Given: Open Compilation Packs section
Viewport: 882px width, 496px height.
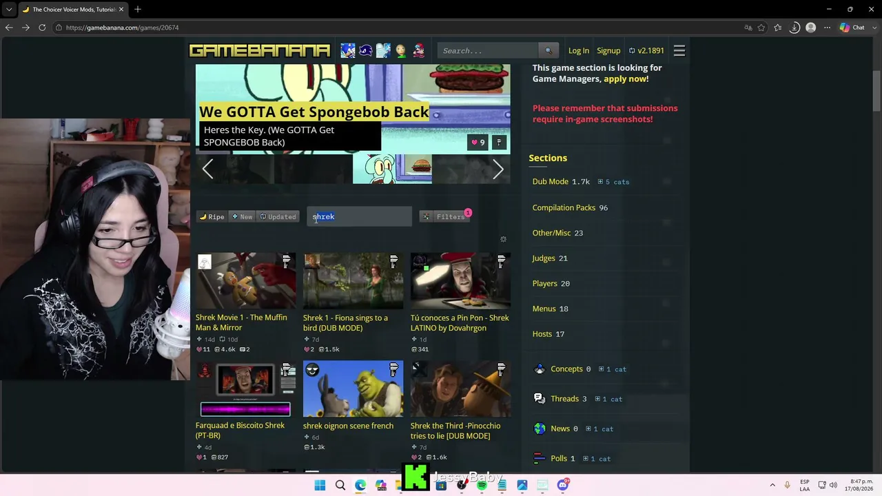Looking at the screenshot, I should pyautogui.click(x=564, y=207).
